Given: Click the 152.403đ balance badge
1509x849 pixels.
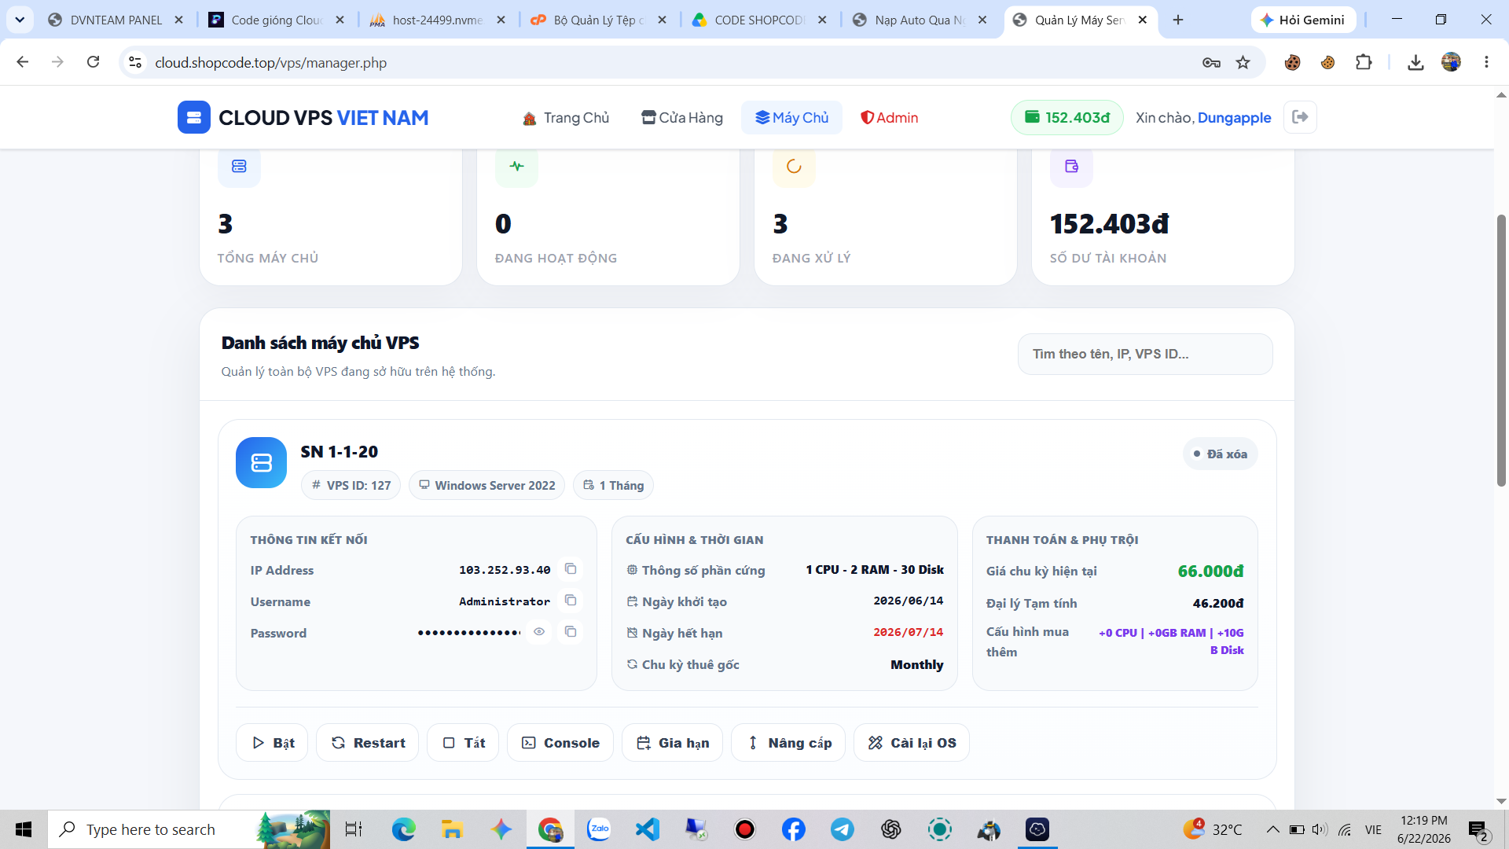Looking at the screenshot, I should click(1067, 118).
